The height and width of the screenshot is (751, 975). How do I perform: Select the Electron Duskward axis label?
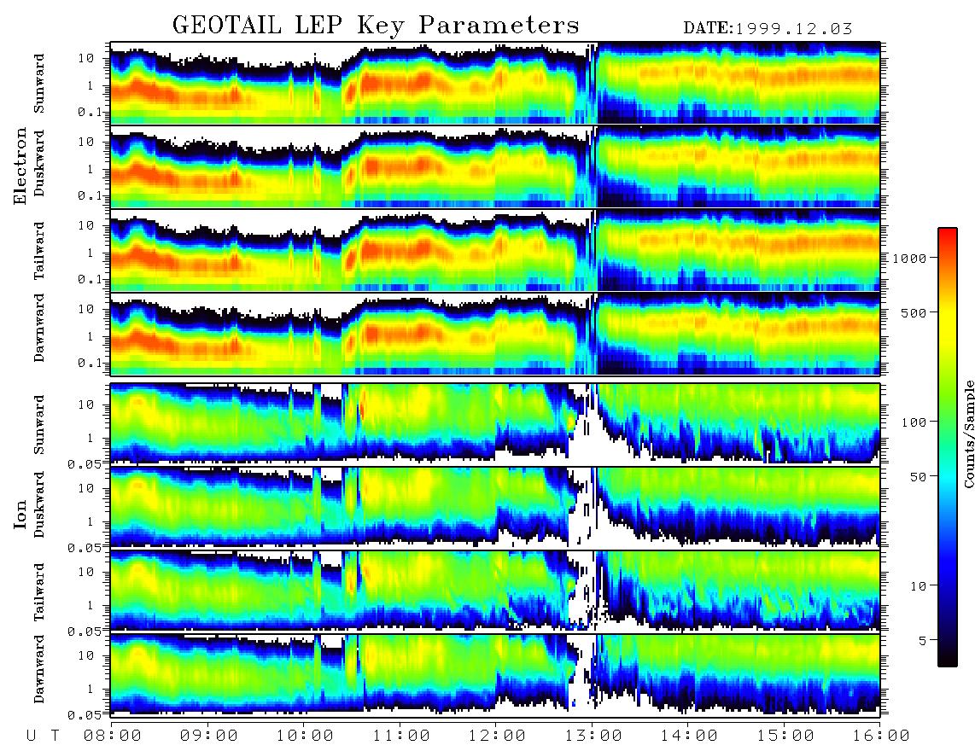[39, 164]
